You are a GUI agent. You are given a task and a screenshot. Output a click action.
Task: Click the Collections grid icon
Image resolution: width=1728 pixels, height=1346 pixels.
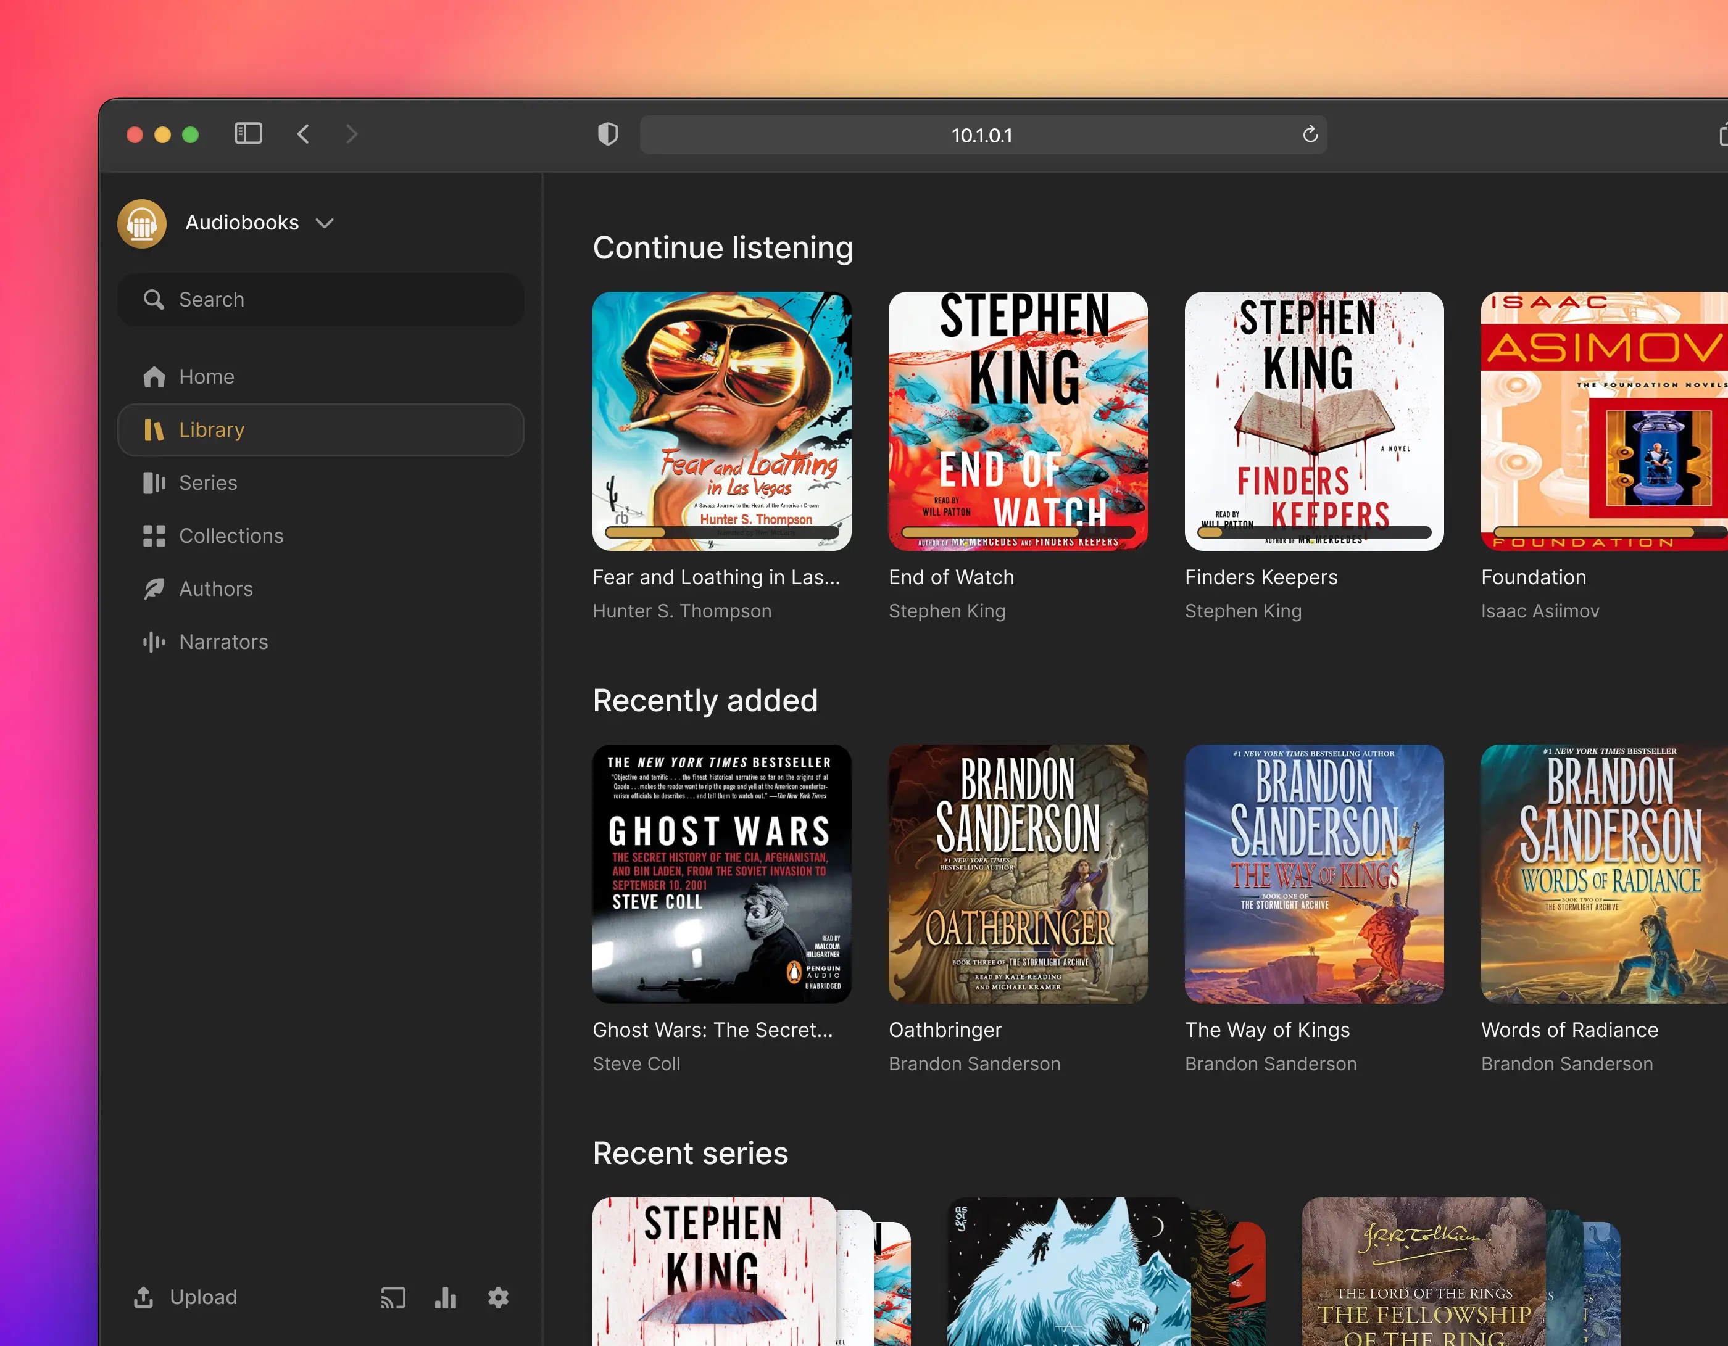(x=154, y=535)
